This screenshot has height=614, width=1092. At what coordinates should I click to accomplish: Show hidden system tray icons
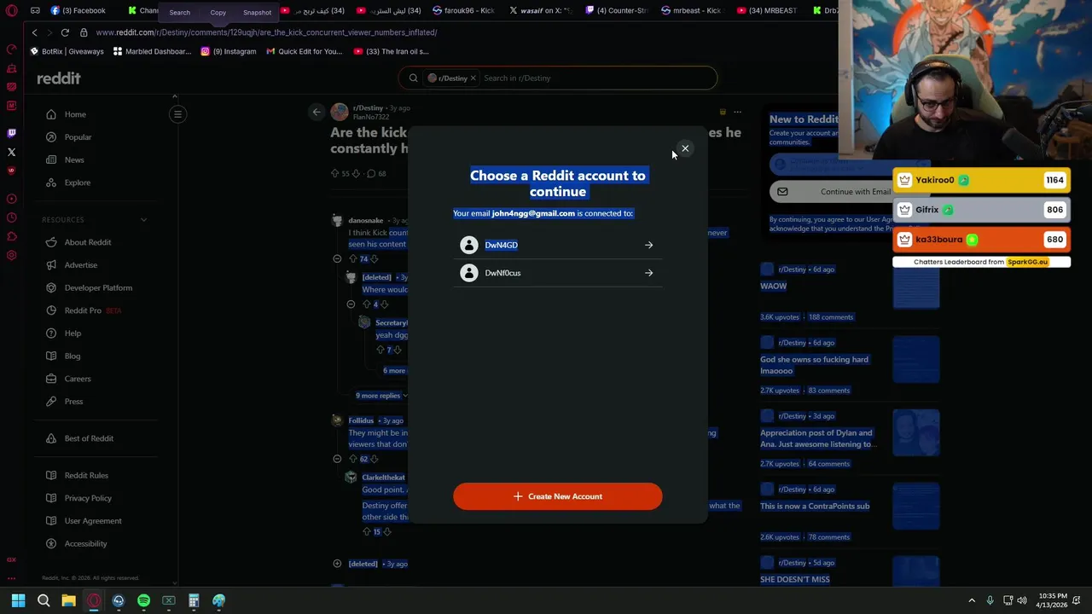[972, 600]
